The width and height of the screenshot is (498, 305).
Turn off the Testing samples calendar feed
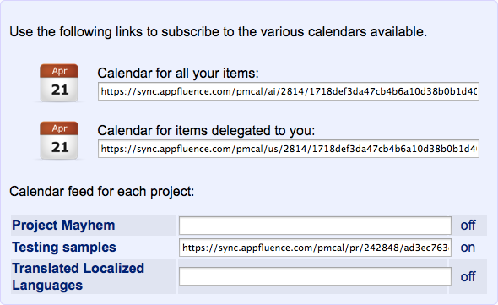point(468,248)
